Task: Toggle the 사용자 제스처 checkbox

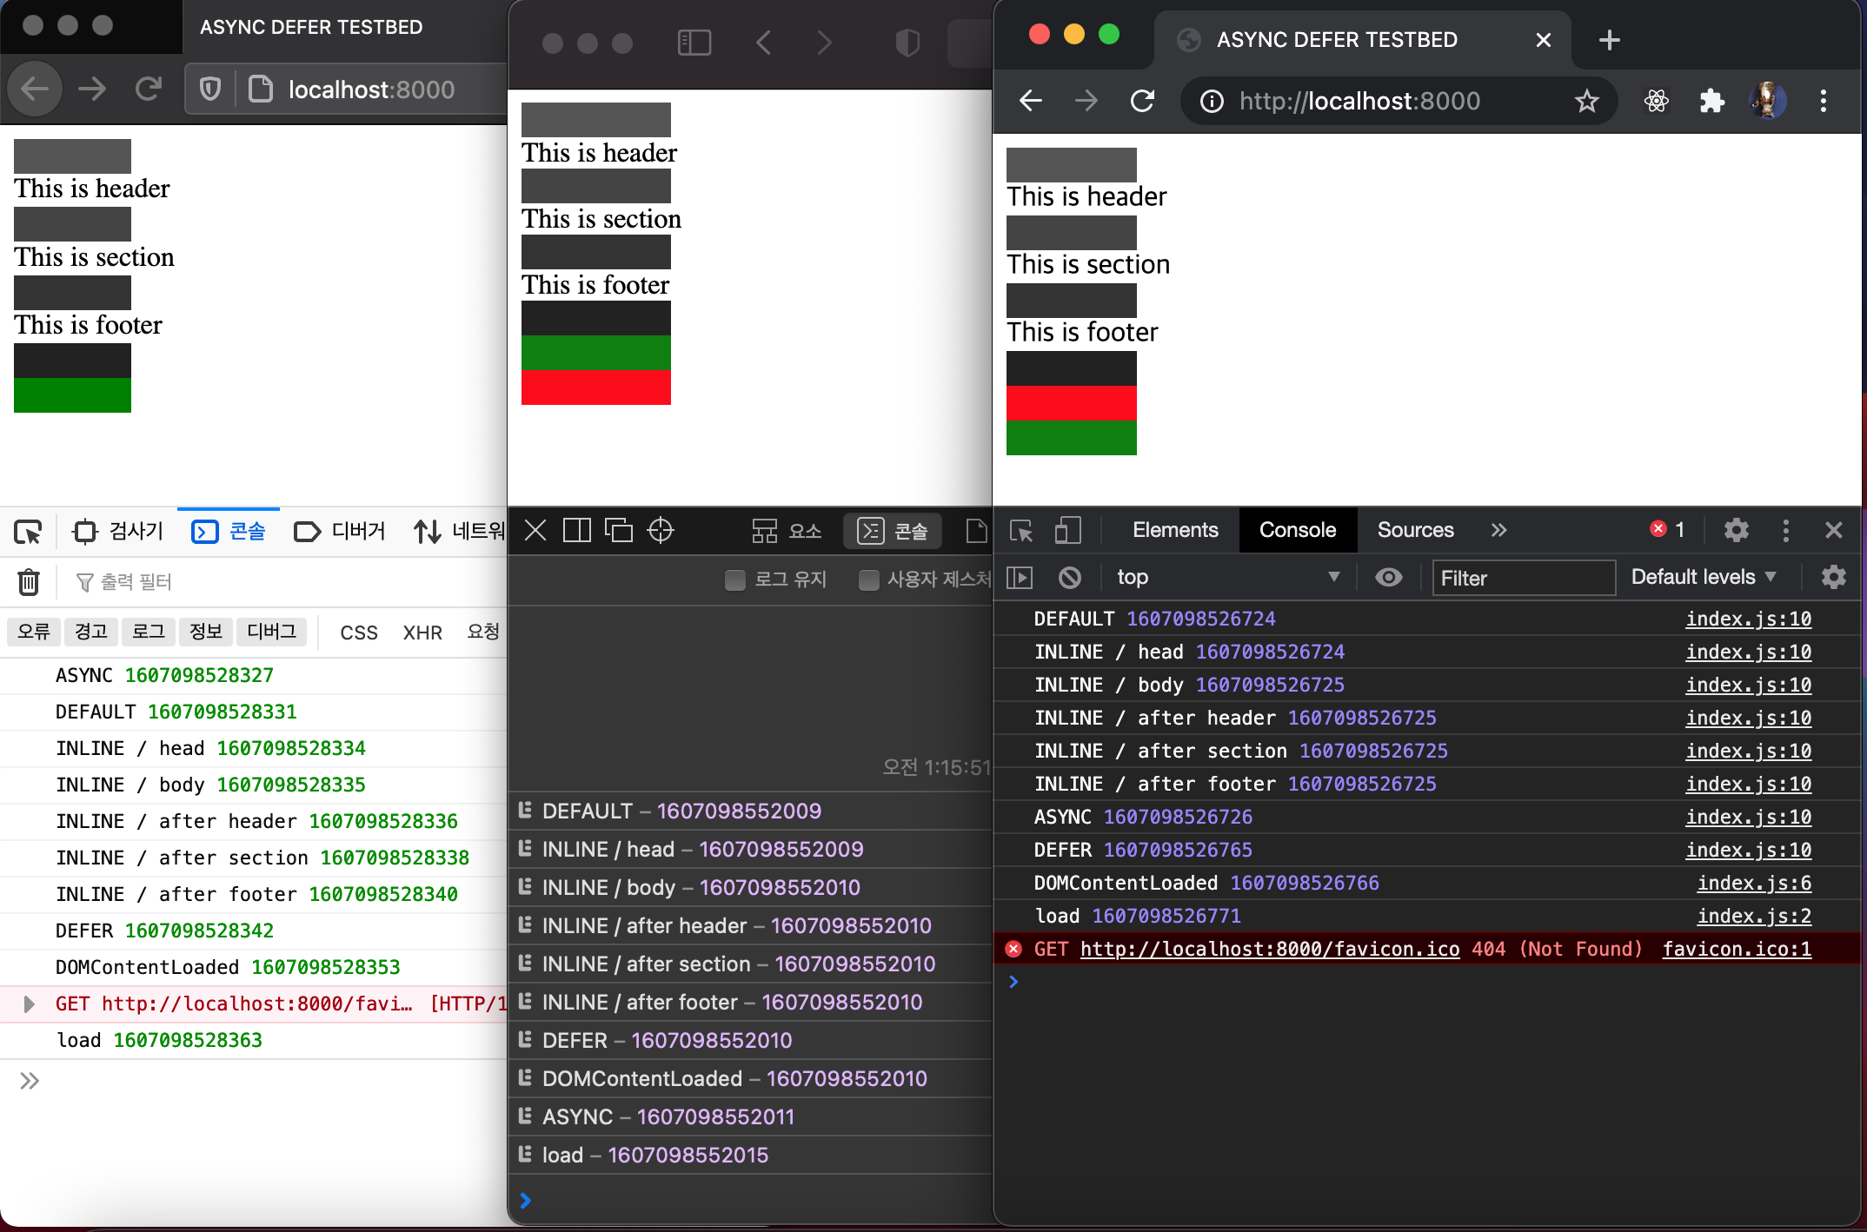Action: (x=868, y=580)
